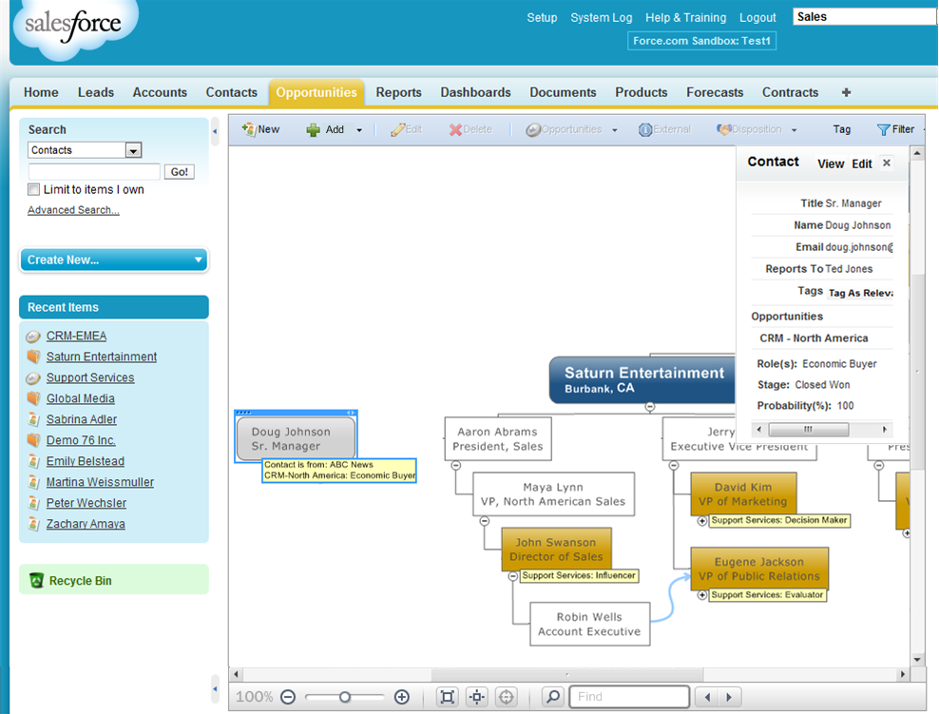Image resolution: width=939 pixels, height=714 pixels.
Task: Open the Opportunities toolbar icon
Action: [533, 129]
